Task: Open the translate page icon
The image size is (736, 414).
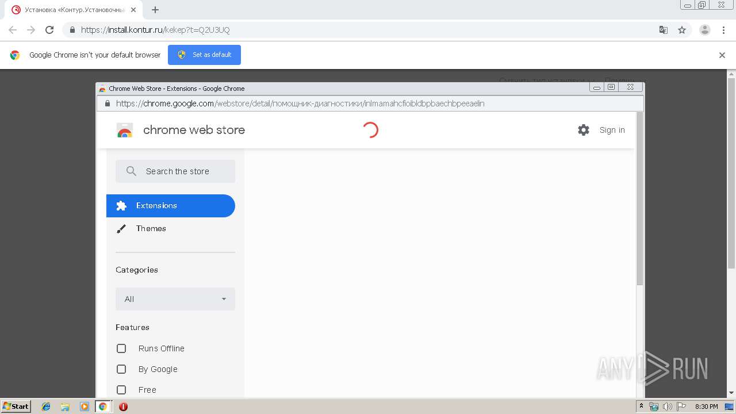Action: click(663, 30)
